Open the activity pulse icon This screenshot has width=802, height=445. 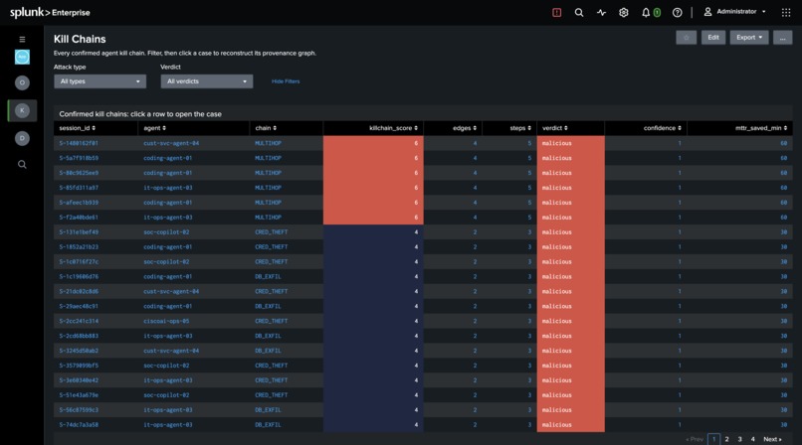coord(601,12)
